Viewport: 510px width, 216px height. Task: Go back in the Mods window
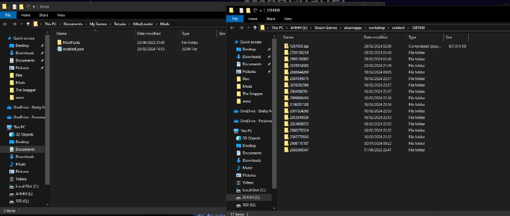pos(5,24)
